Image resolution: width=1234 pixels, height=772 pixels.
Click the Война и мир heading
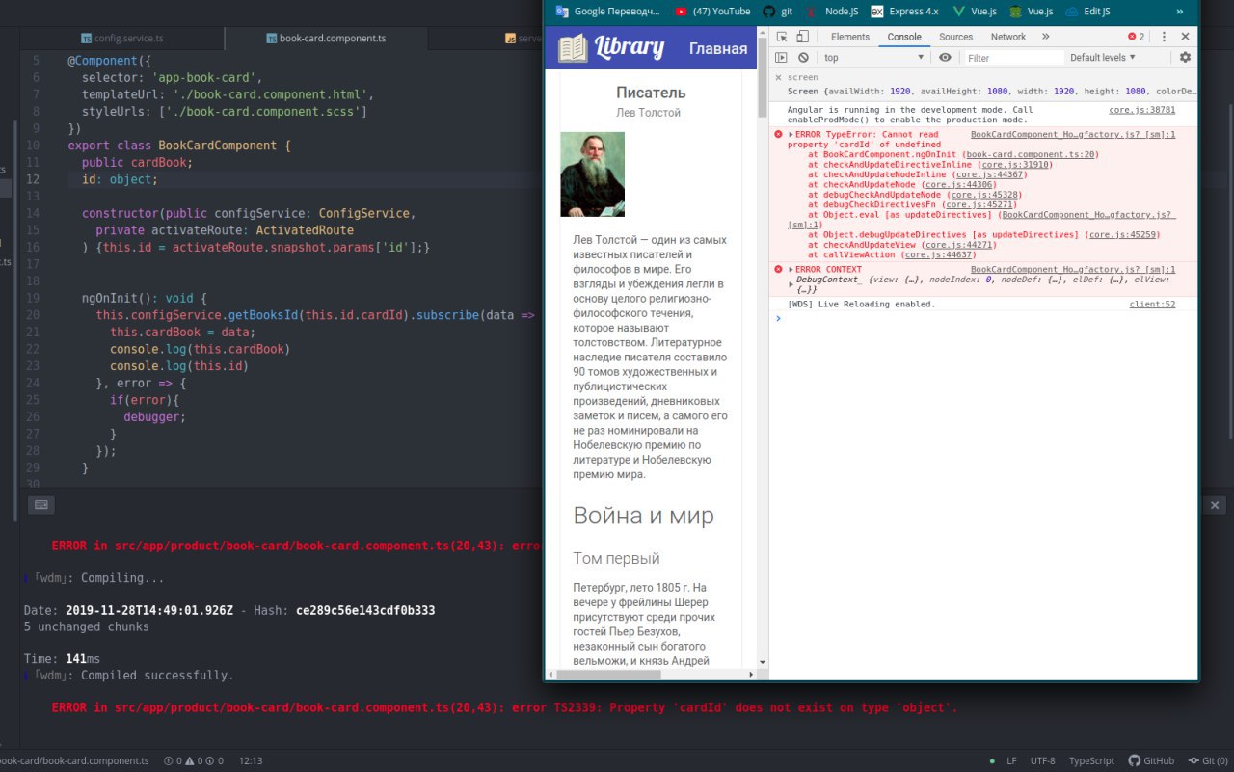pos(643,516)
